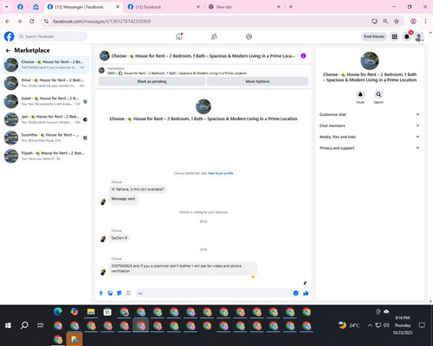
Task: Click the Facebook logo home icon
Action: tap(9, 36)
